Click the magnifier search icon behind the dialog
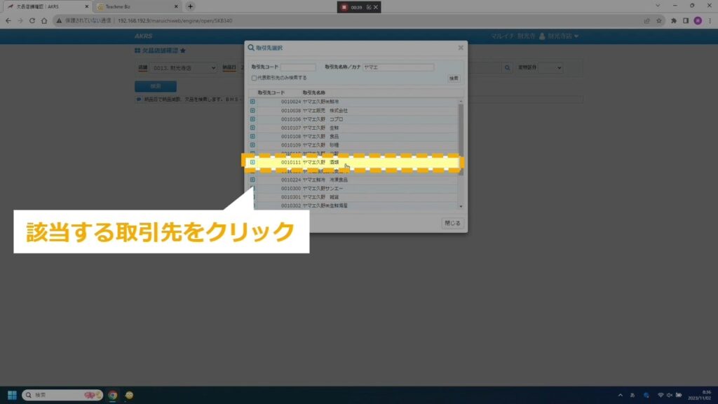Image resolution: width=718 pixels, height=404 pixels. 508,68
